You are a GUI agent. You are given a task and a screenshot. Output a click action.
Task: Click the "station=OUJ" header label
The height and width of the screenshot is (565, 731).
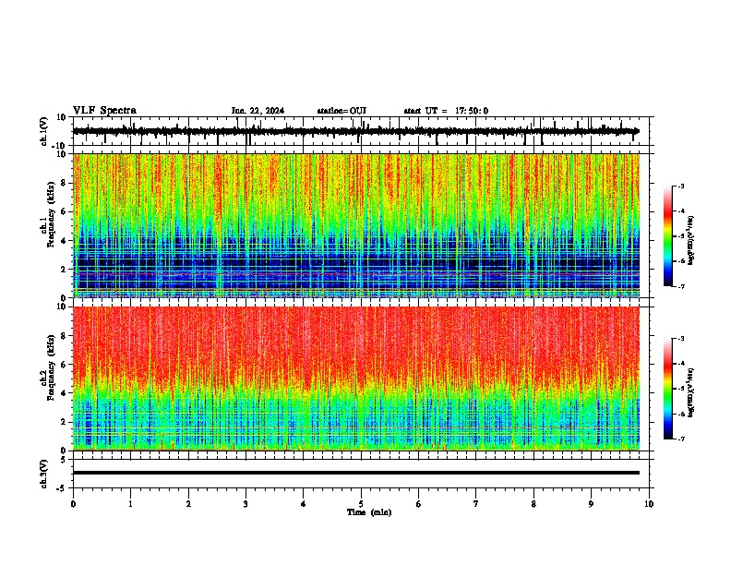[x=342, y=111]
